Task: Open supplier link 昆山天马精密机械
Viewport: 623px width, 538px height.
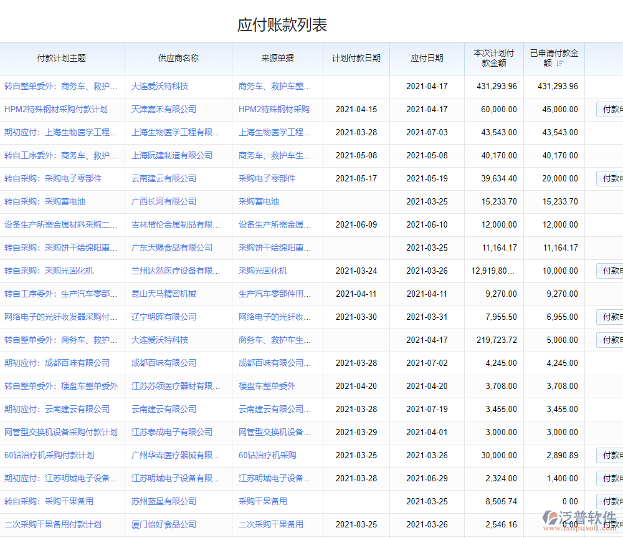Action: [x=164, y=294]
